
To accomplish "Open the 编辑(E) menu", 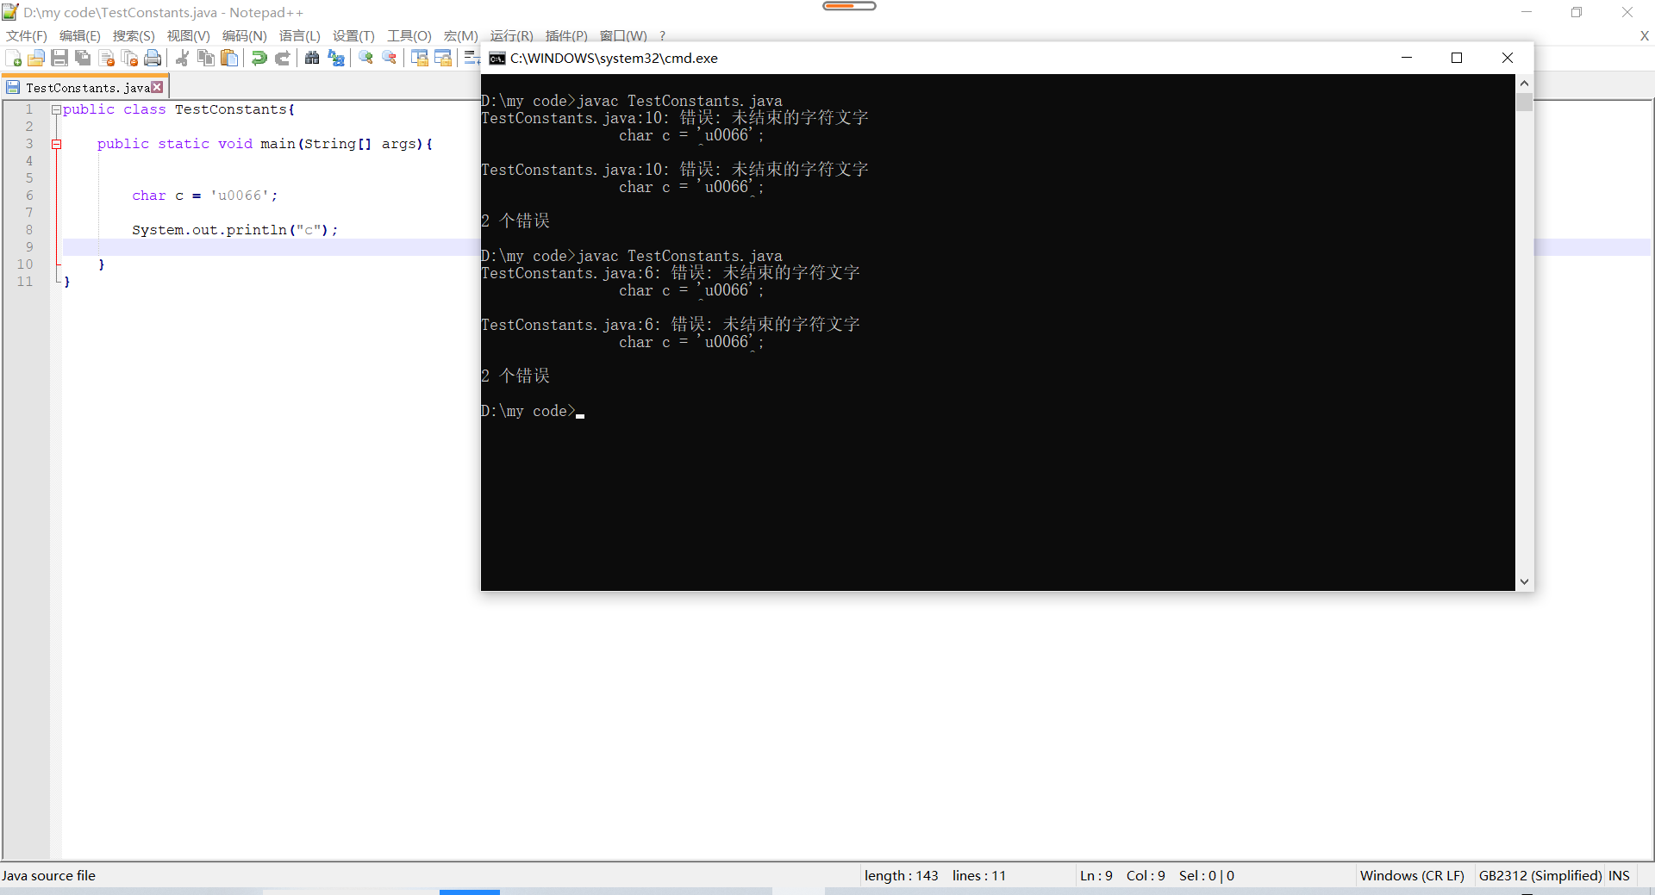I will [x=80, y=35].
